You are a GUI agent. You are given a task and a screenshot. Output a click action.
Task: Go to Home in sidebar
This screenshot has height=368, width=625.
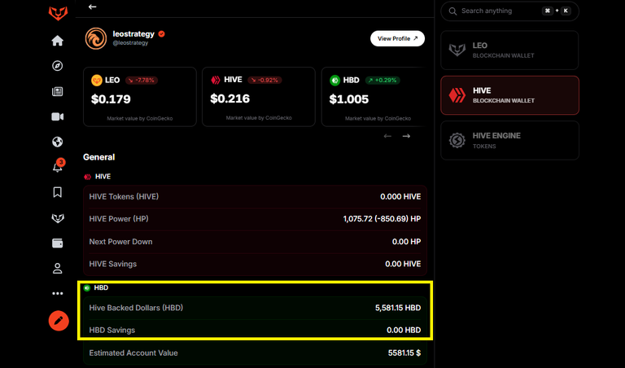coord(58,41)
